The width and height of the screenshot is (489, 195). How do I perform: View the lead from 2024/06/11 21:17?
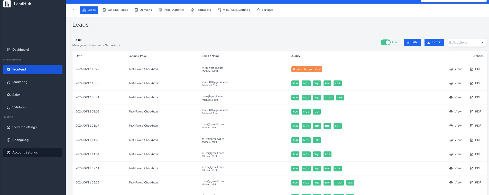tap(455, 126)
